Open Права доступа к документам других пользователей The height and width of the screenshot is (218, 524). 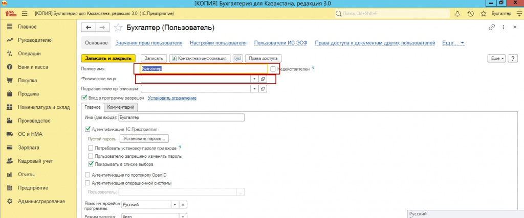(375, 43)
